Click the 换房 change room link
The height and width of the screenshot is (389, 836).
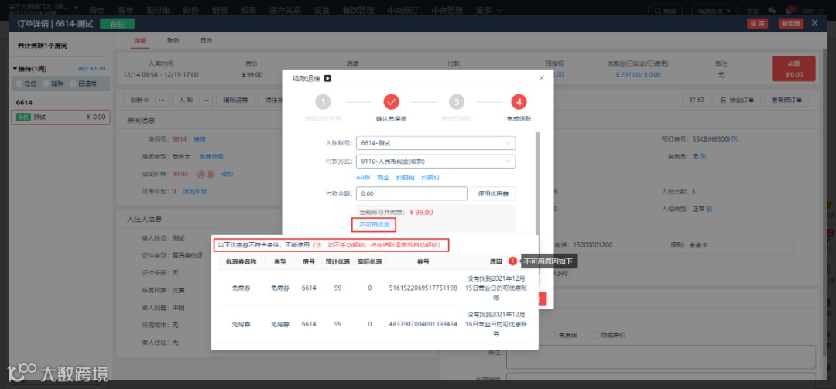click(x=200, y=139)
